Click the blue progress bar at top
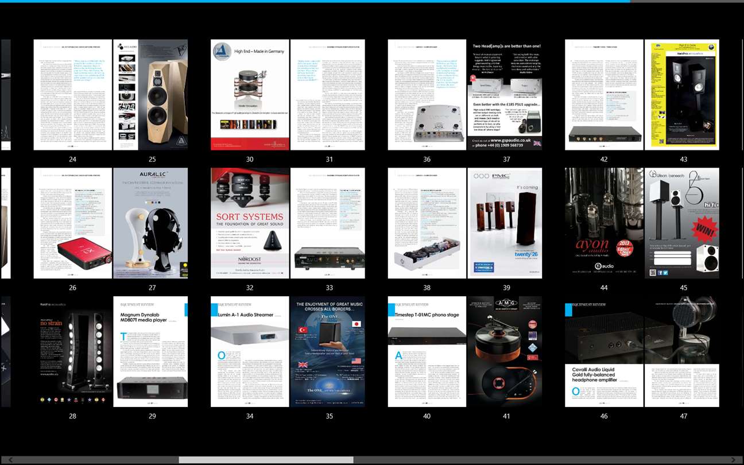 315,1
